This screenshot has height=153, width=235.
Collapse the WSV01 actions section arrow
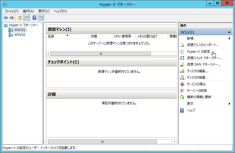tap(229, 32)
